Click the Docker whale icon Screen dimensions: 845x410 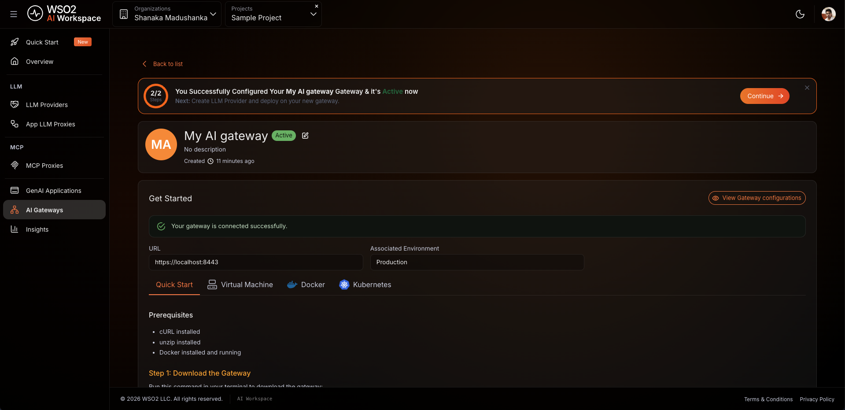pos(292,284)
